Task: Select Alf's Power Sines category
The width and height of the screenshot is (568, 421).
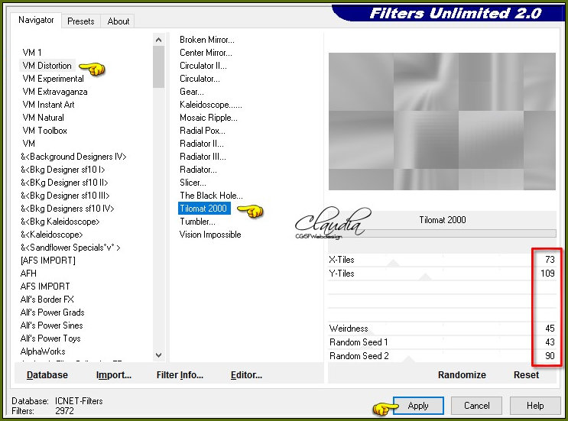Action: pyautogui.click(x=52, y=325)
